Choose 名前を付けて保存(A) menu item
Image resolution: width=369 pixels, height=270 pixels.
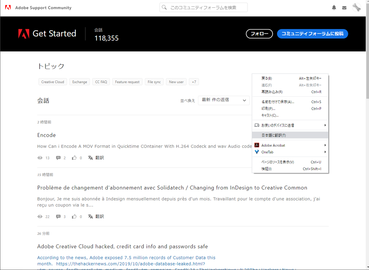(x=290, y=102)
